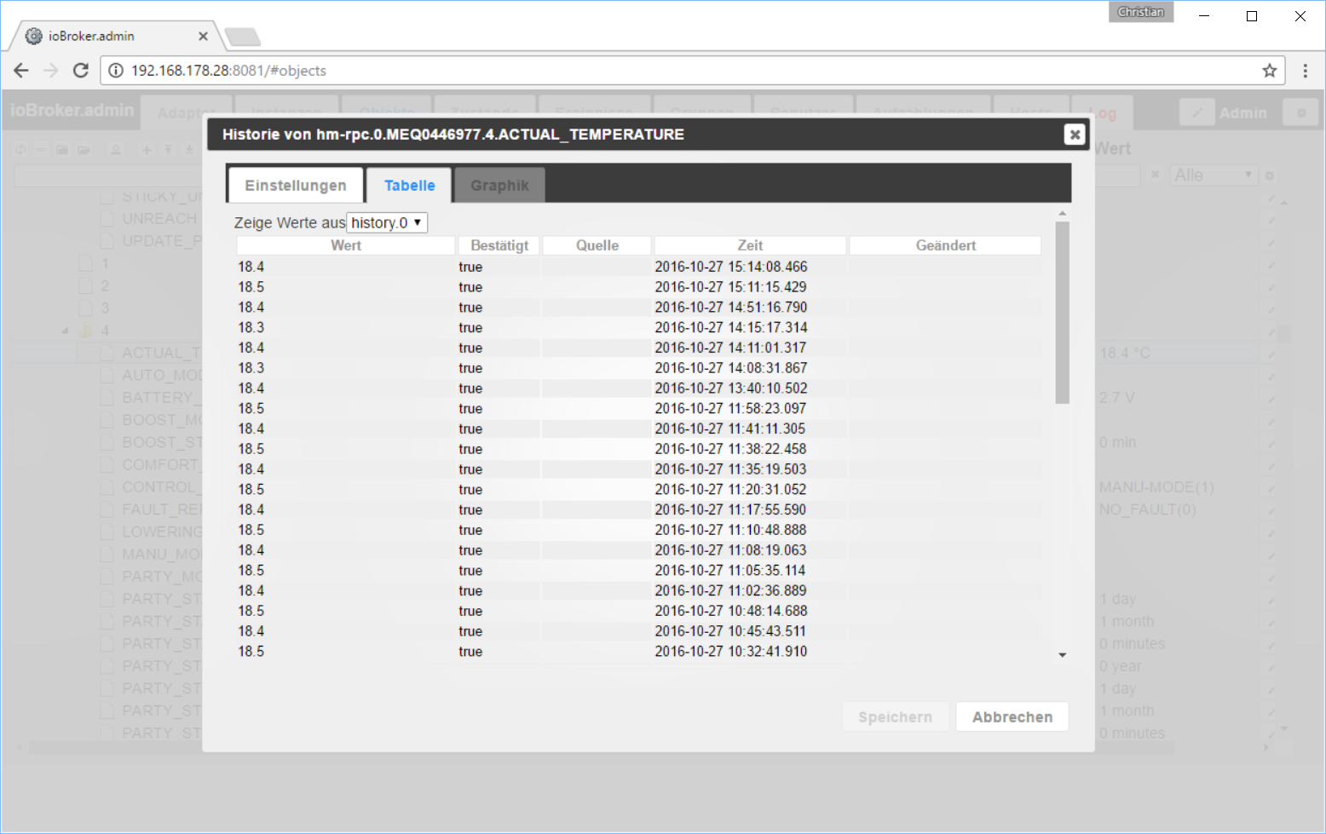Click the NO_FAULT(0) value
Screen dimensions: 1326x834
pyautogui.click(x=1147, y=509)
